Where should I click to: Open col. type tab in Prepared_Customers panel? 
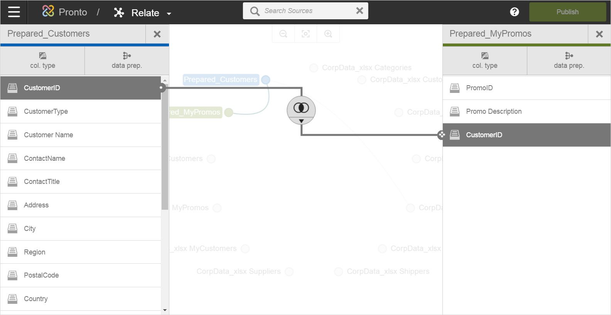click(42, 61)
